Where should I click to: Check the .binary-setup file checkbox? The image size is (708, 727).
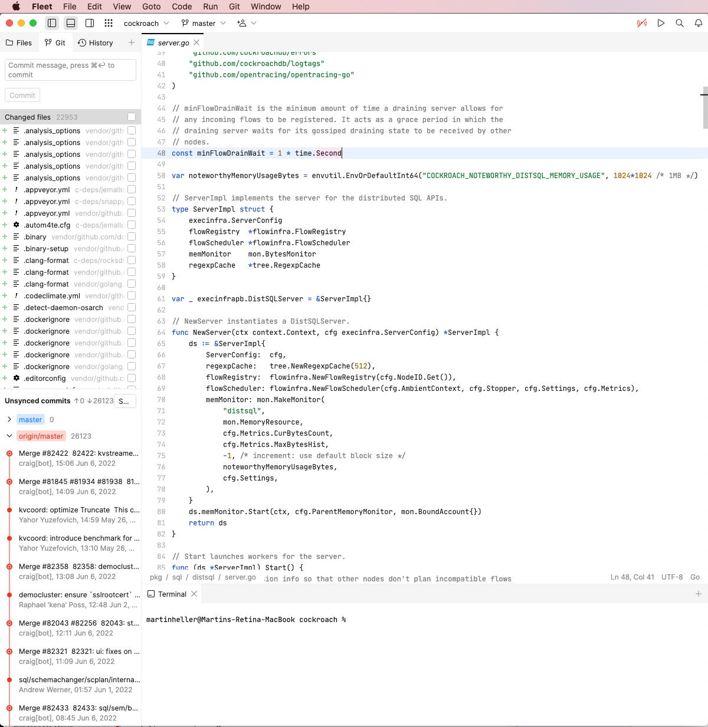click(x=132, y=248)
